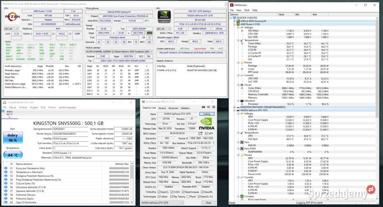Viewport: 383px width, 207px height.
Task: Expand KINGSTON SNVS500G node in HWMonitor
Action: [x=235, y=107]
